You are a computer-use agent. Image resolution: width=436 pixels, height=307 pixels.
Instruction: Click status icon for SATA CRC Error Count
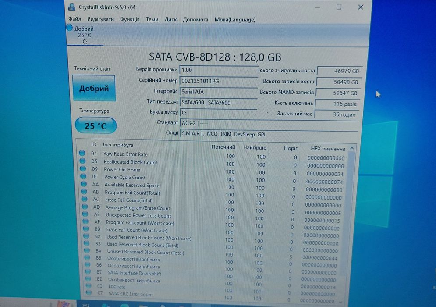pos(89,293)
